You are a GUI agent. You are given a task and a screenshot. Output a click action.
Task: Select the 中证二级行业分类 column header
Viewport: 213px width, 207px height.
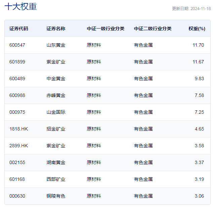click(153, 29)
